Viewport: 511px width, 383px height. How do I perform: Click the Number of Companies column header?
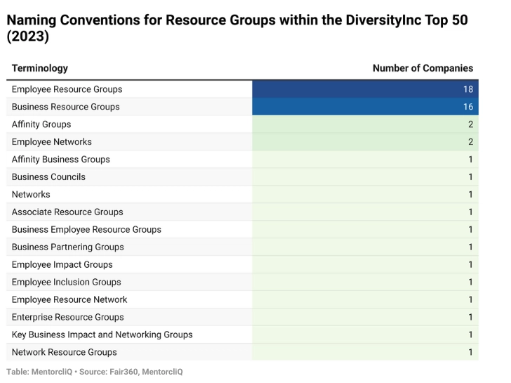(x=423, y=68)
